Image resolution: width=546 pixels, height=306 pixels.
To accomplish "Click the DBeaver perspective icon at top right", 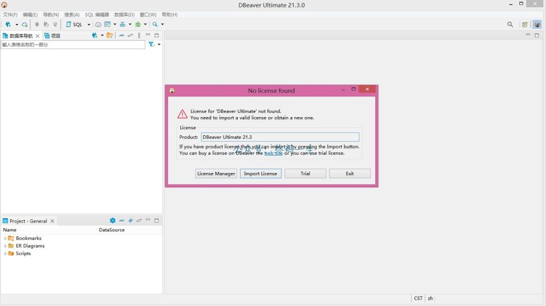I will point(537,24).
